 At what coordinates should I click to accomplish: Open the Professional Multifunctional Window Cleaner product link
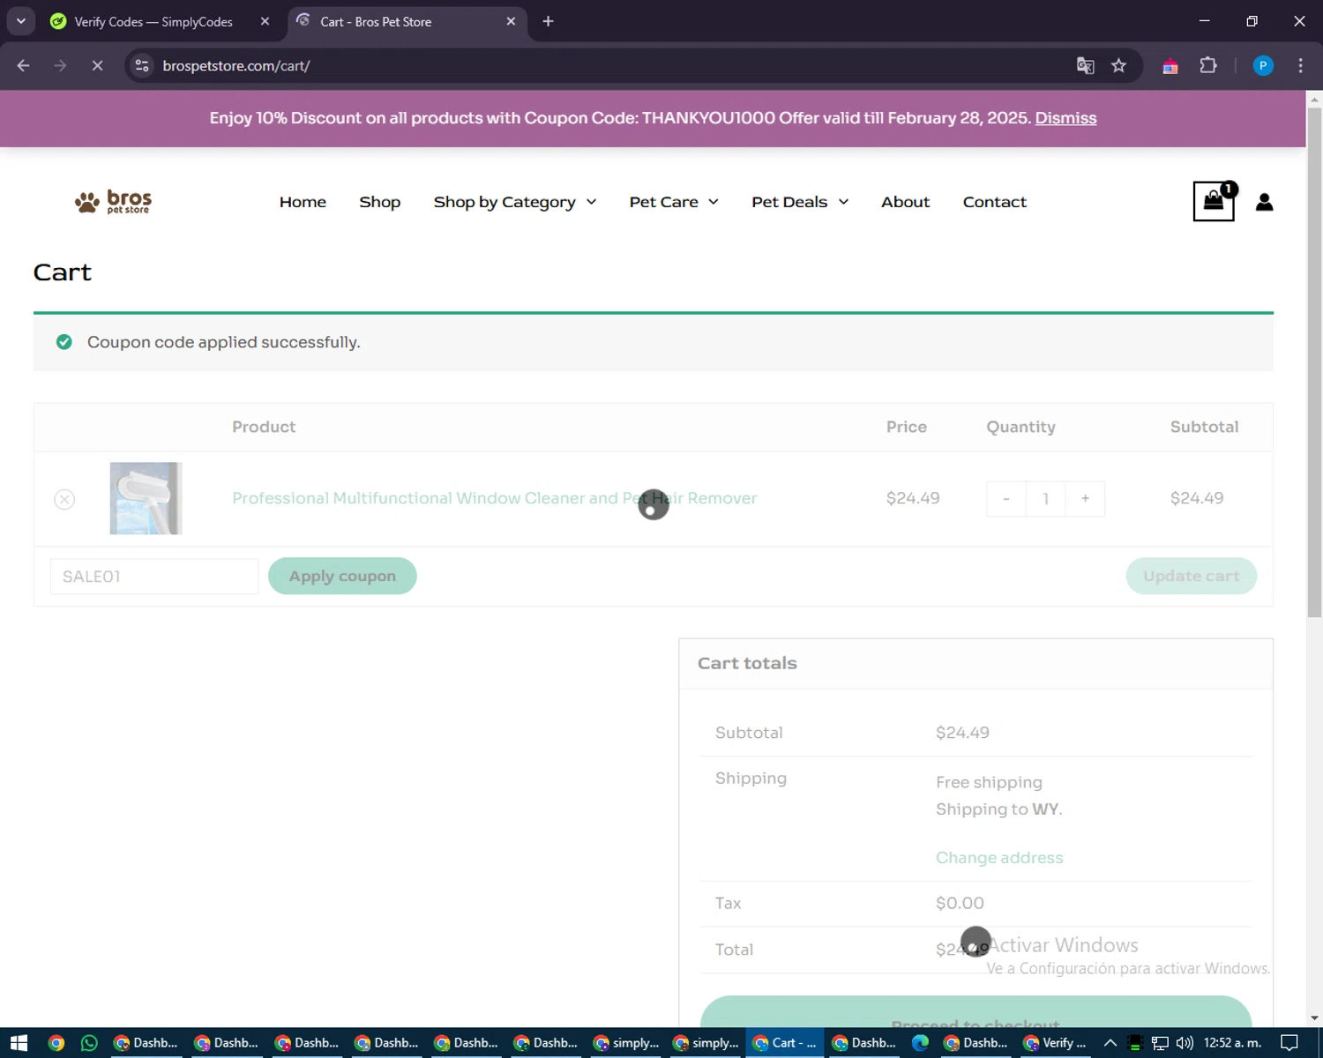click(x=494, y=498)
